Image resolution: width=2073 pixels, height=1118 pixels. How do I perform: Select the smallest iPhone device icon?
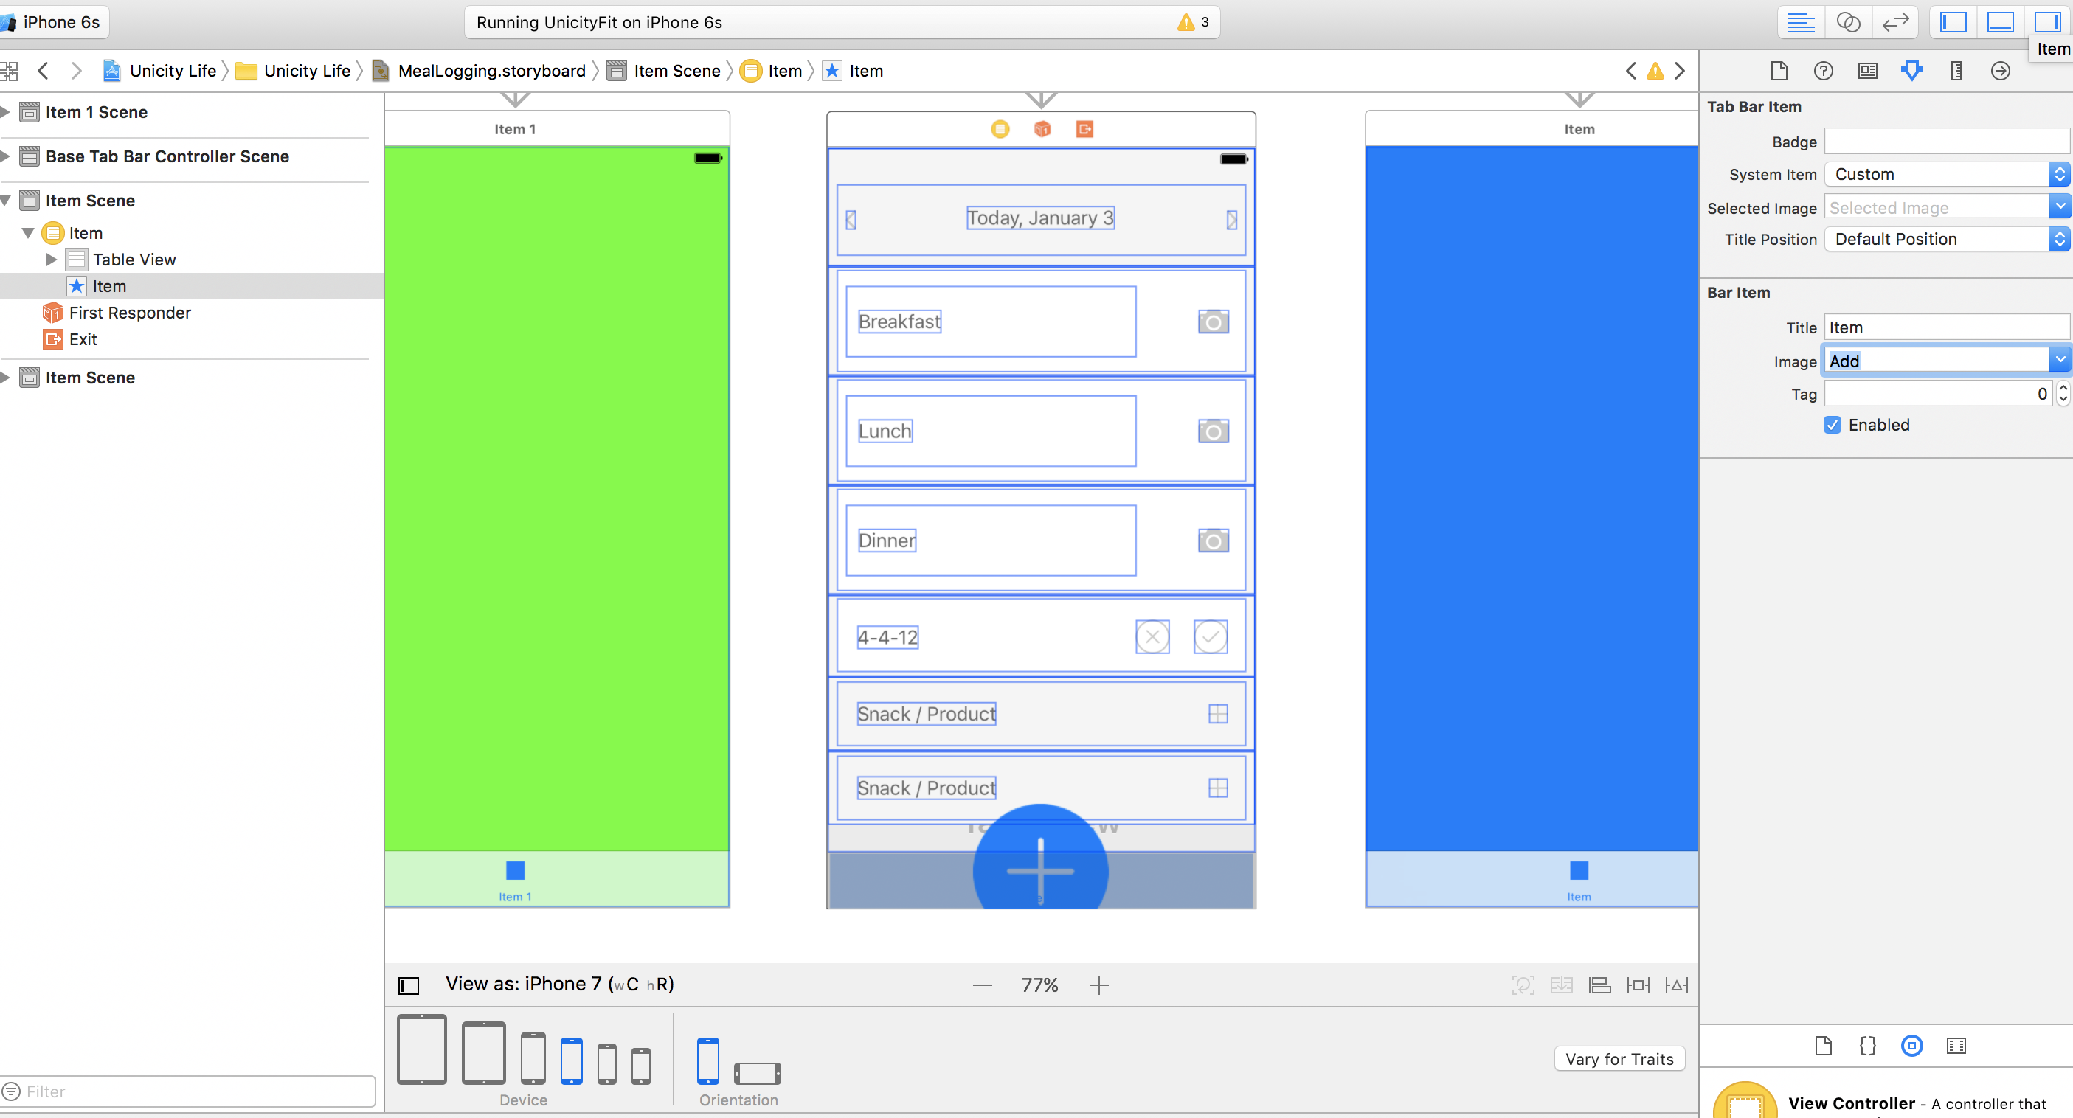point(640,1066)
